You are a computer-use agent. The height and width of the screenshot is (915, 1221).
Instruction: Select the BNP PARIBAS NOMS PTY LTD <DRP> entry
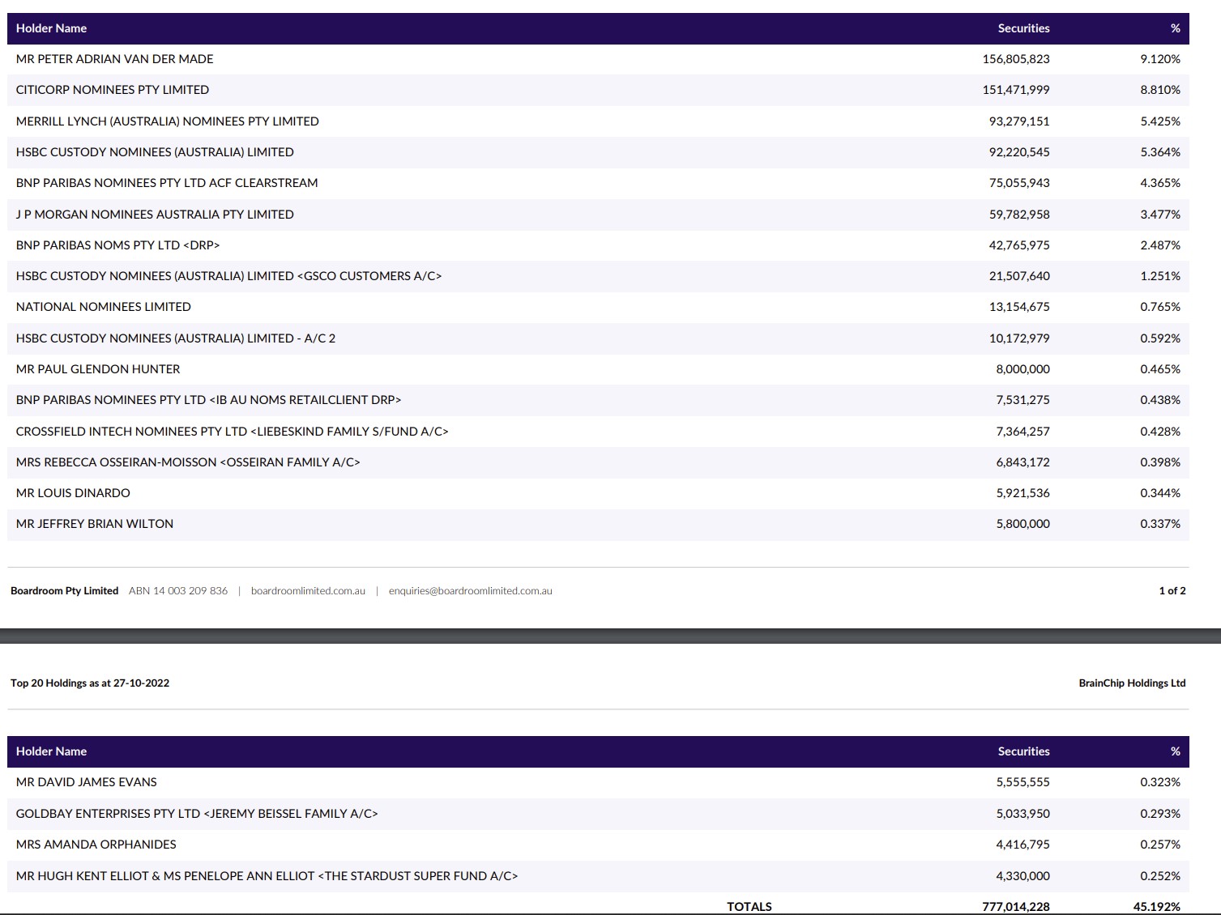(118, 245)
